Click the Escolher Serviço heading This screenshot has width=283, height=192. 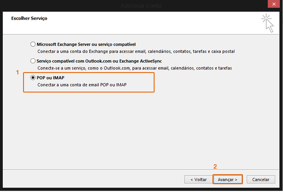click(x=29, y=19)
